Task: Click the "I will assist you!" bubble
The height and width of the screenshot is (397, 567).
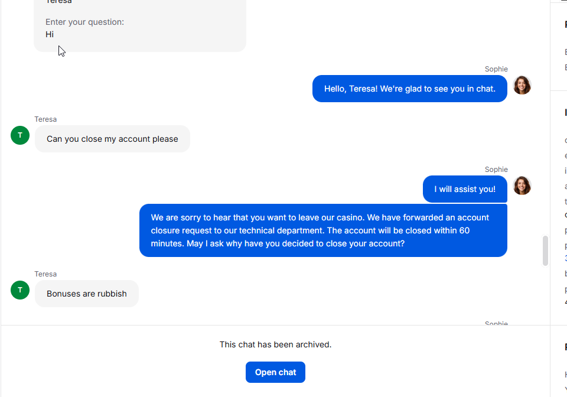Action: point(465,189)
